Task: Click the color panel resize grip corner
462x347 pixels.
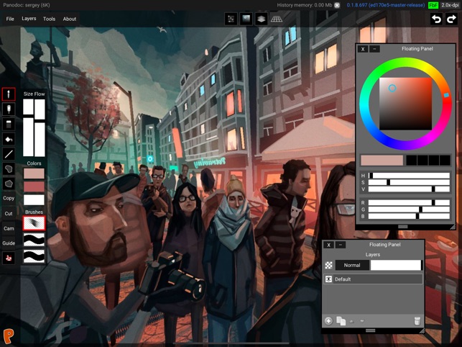Action: point(453,227)
